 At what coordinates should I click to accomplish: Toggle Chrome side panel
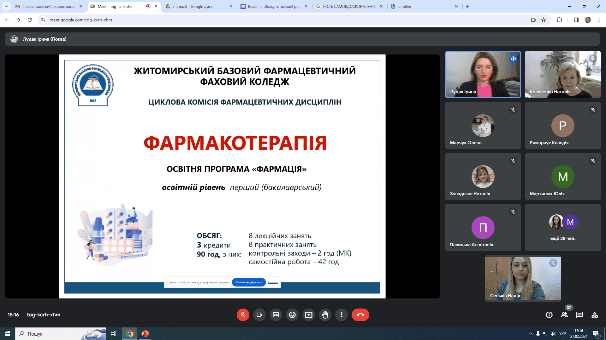(576, 20)
